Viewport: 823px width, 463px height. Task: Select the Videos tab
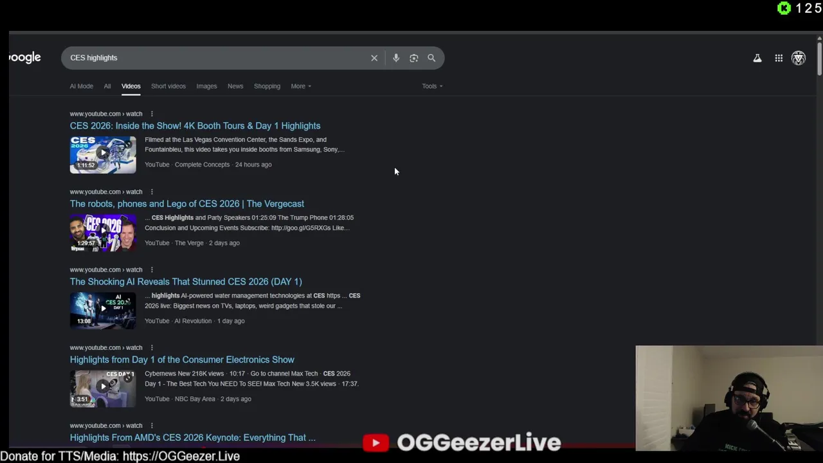[x=131, y=86]
